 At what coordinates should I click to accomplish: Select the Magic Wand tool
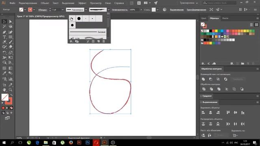point(4,26)
